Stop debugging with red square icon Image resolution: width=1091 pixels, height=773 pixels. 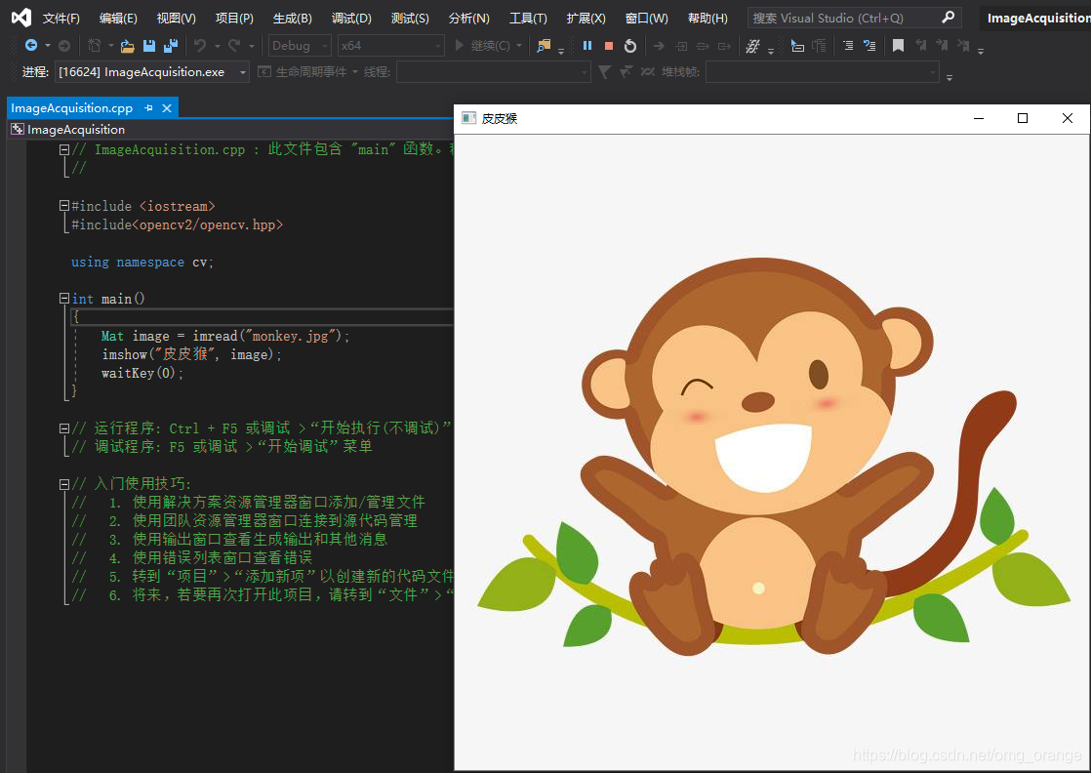tap(609, 45)
